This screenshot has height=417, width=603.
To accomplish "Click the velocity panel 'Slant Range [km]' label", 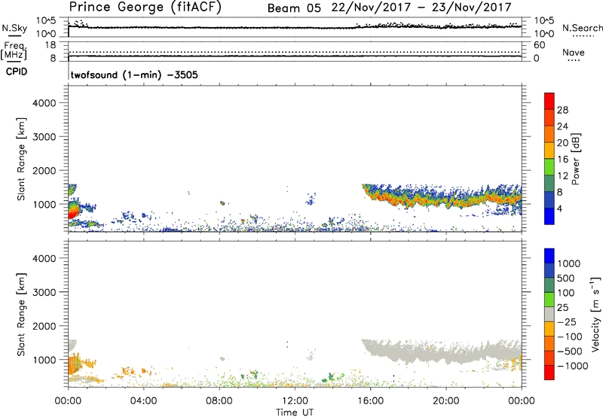I will (21, 315).
